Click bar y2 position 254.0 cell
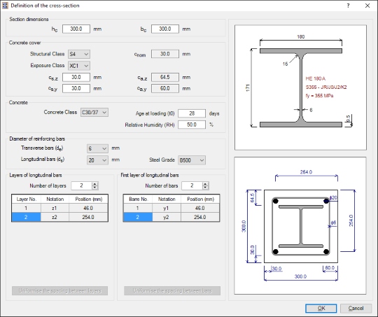378x317 pixels. point(200,217)
